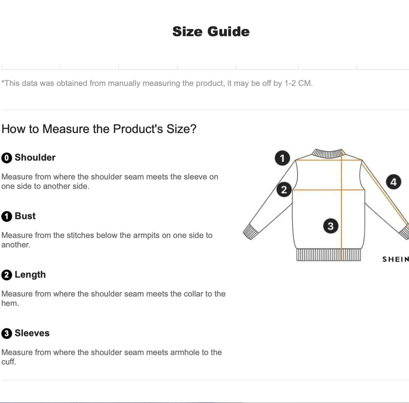Viewport: 409px width, 403px height.
Task: Click the number 2 badge beside Length
Action: tap(7, 275)
